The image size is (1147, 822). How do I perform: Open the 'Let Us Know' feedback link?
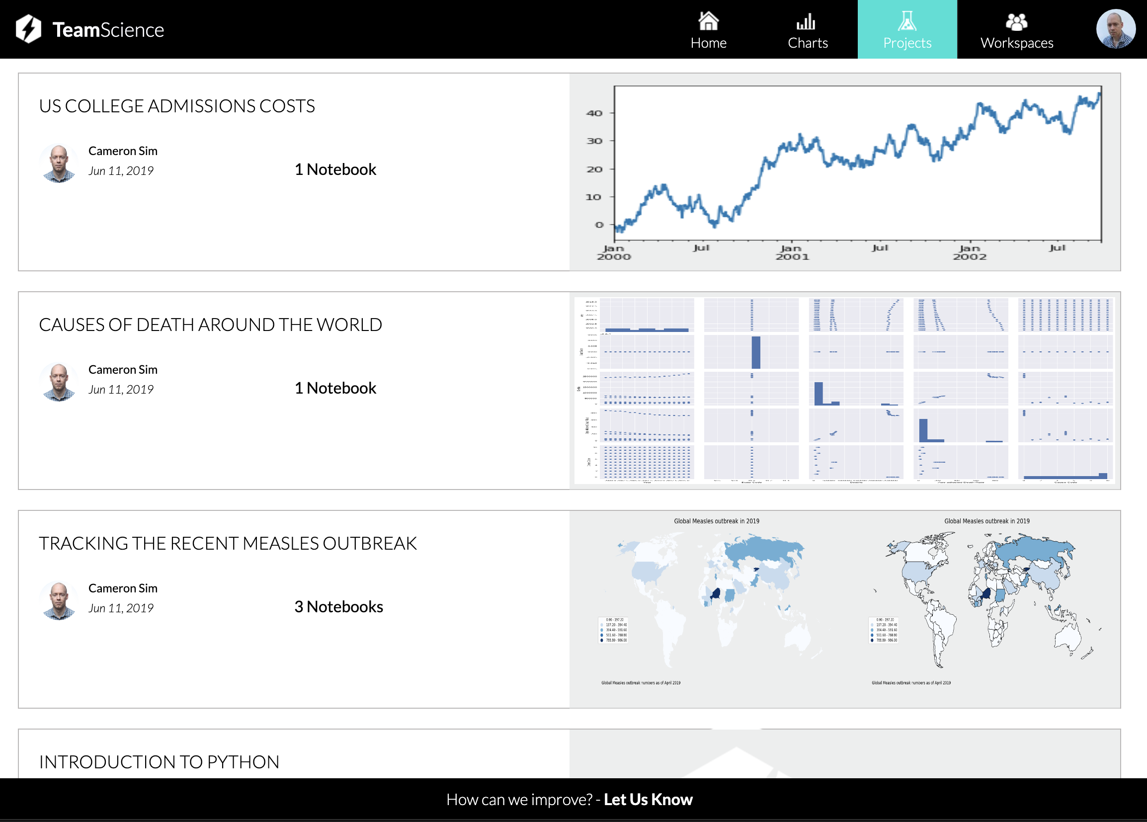[648, 799]
